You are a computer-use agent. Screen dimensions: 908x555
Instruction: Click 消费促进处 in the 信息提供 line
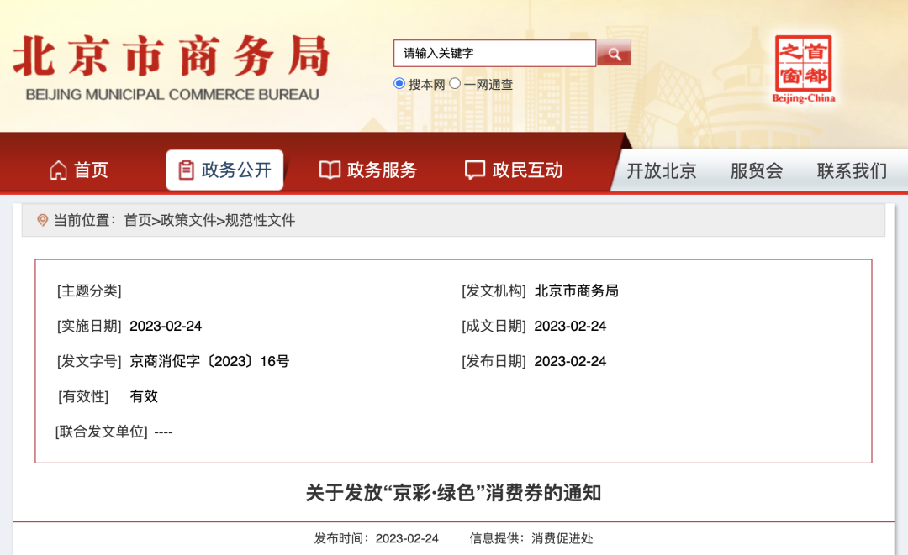[562, 539]
